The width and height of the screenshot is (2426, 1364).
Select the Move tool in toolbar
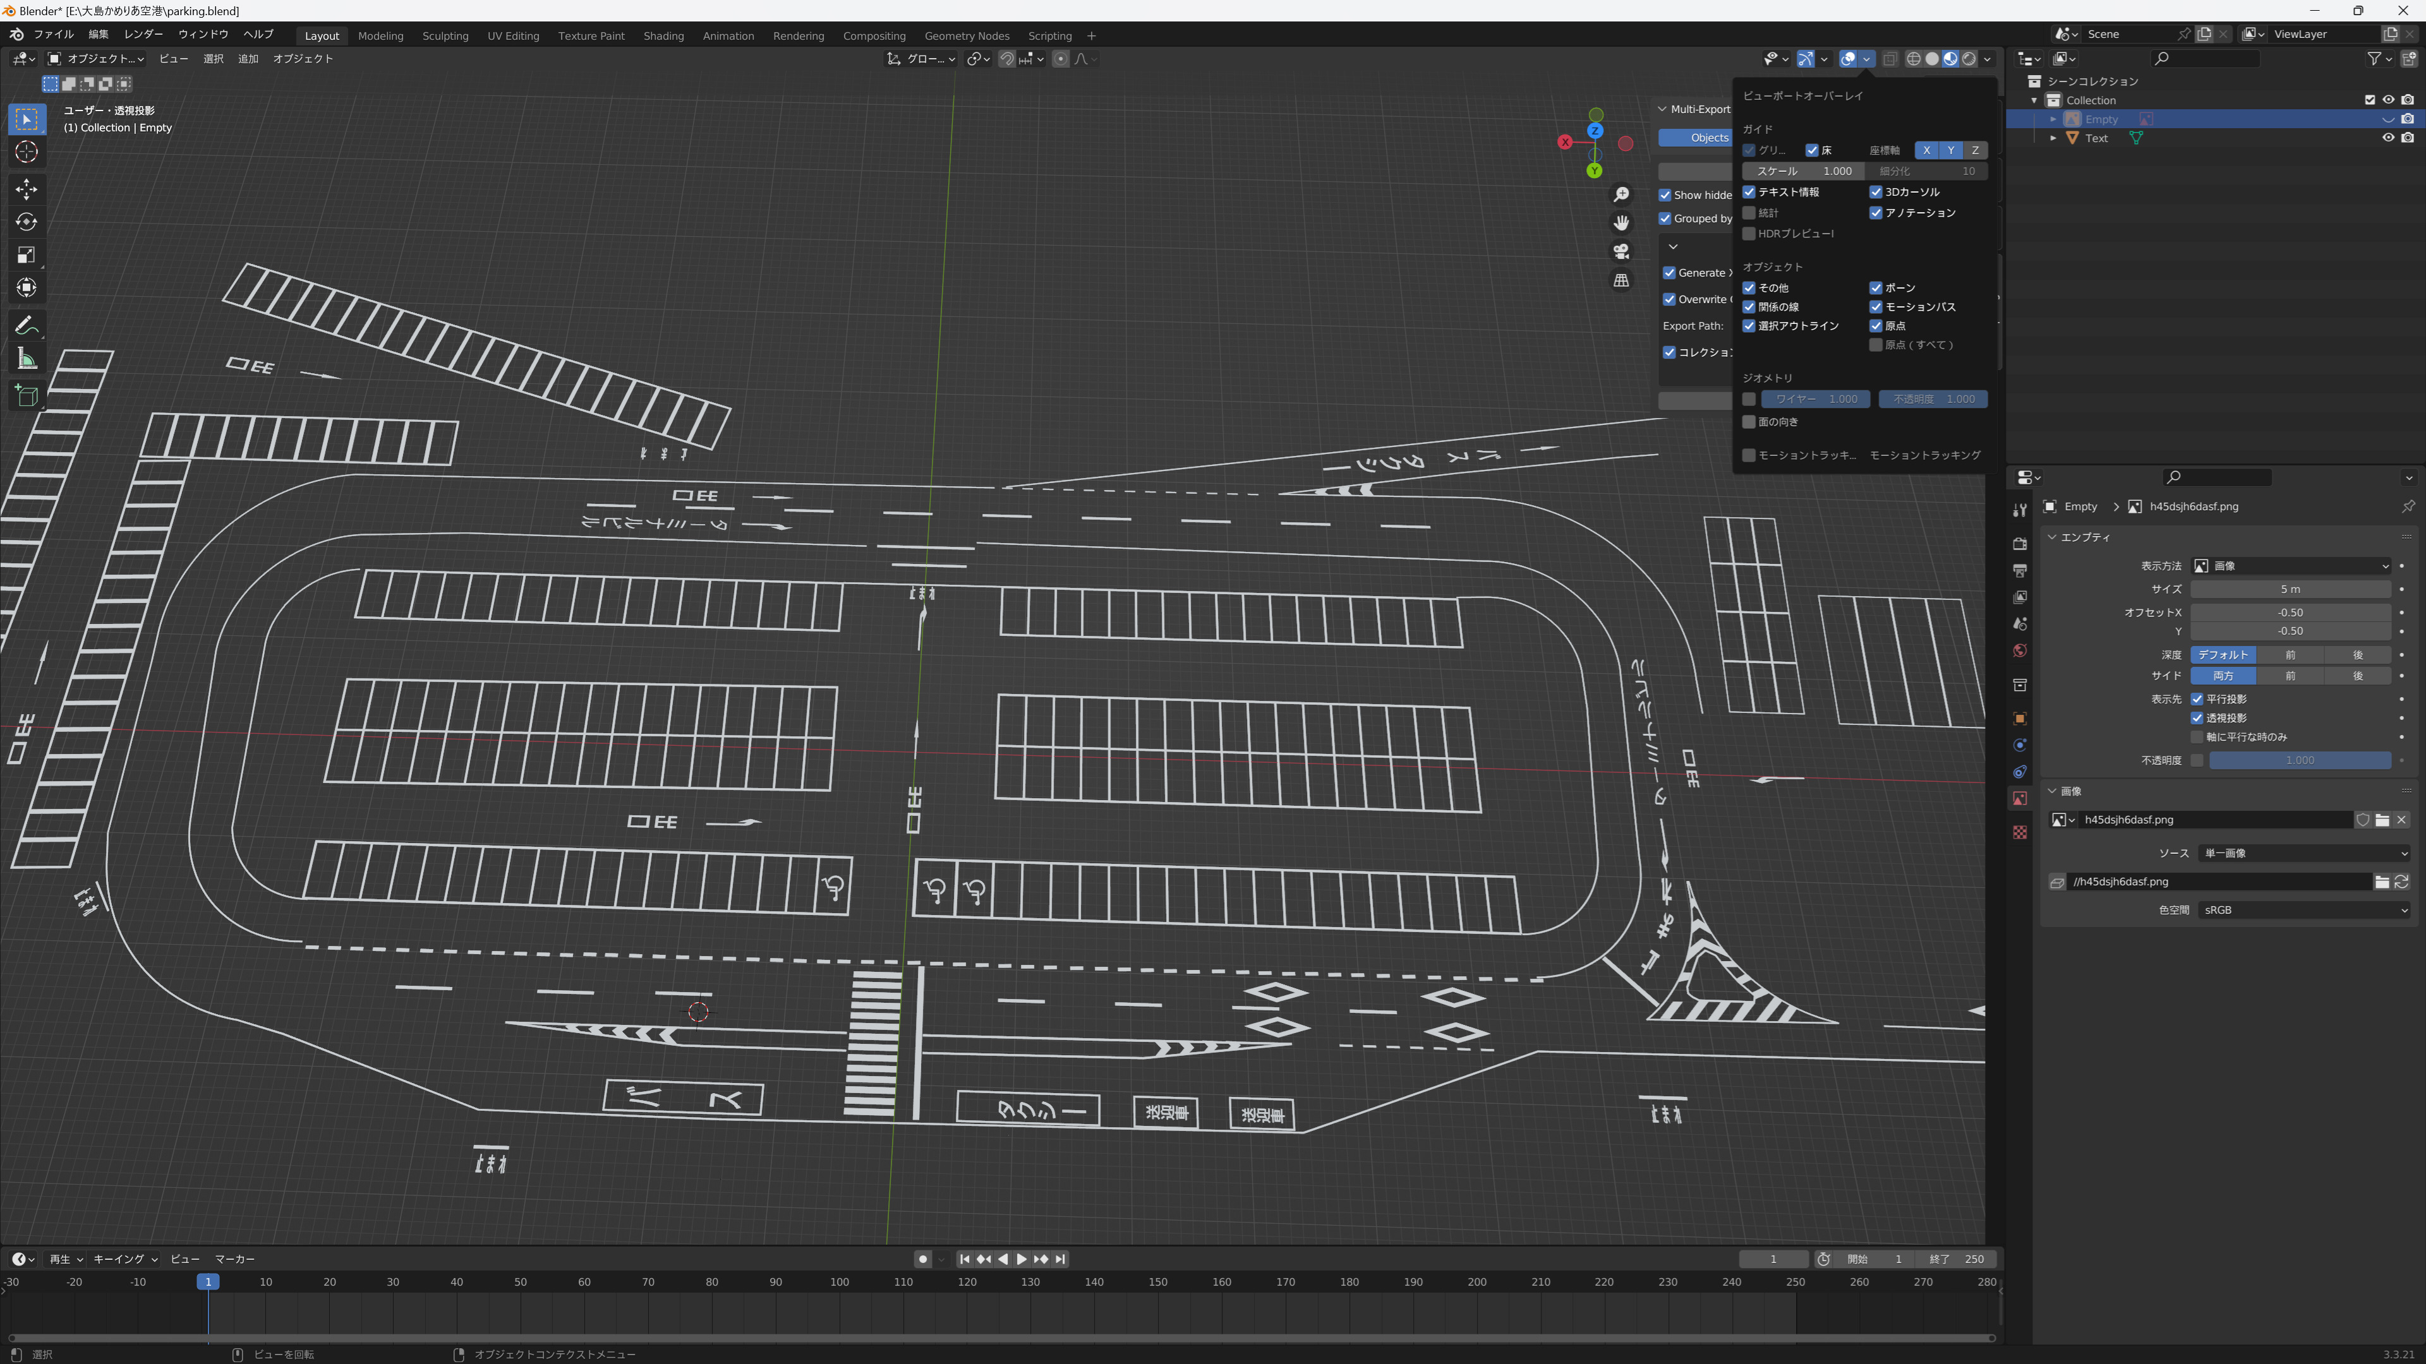[x=27, y=189]
